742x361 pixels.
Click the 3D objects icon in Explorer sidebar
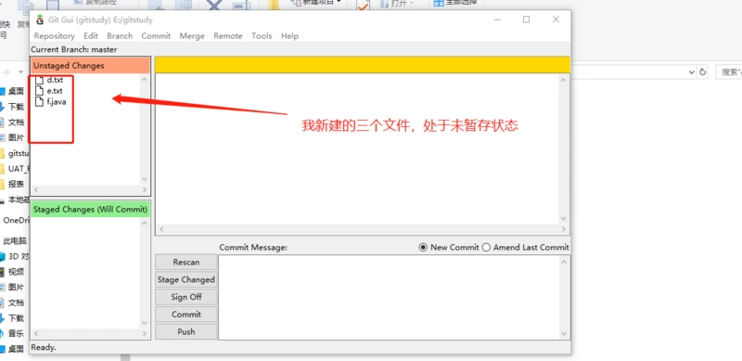coord(3,256)
